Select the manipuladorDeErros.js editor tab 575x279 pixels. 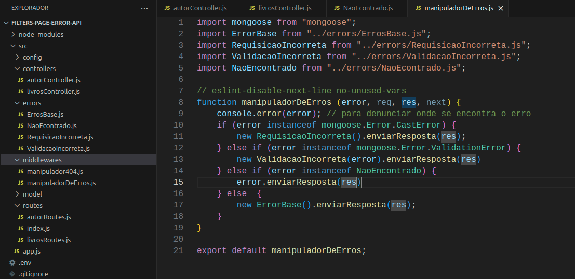click(459, 8)
